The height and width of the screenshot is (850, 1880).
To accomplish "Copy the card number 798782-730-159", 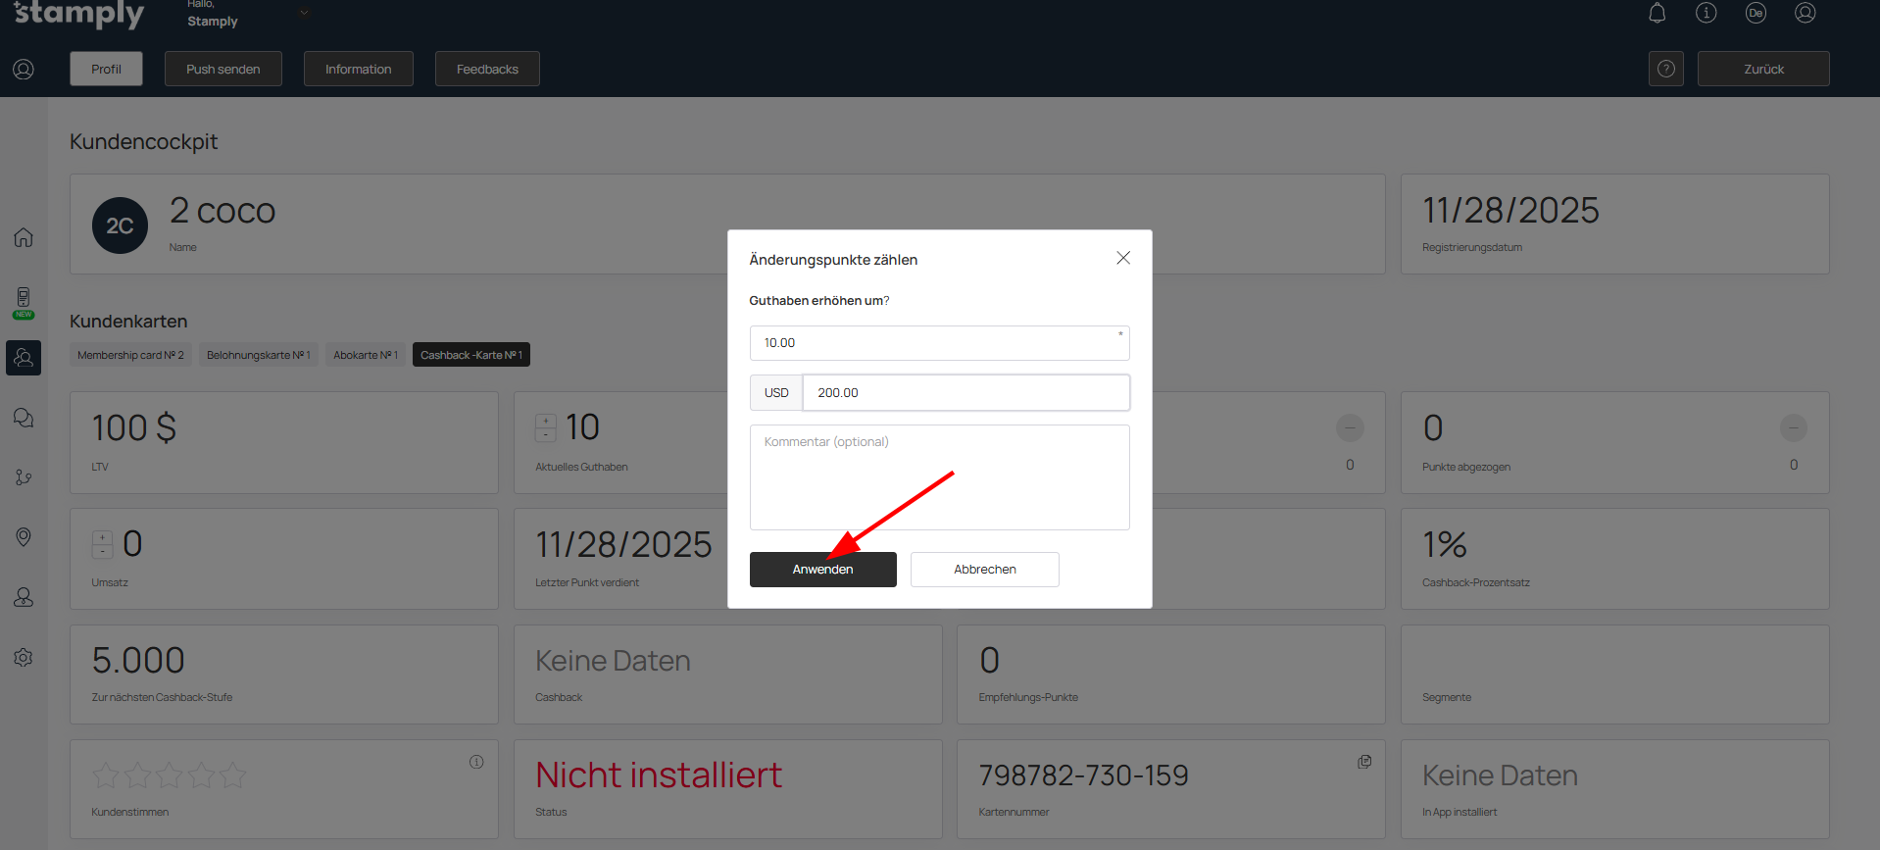I will pos(1363,762).
